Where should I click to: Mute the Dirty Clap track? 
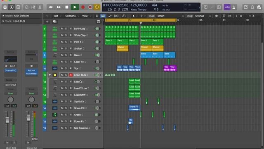point(62,29)
